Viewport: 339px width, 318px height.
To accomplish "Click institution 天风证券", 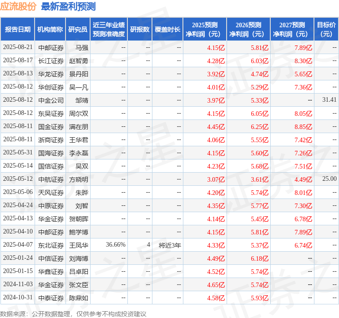I will pos(51,193).
